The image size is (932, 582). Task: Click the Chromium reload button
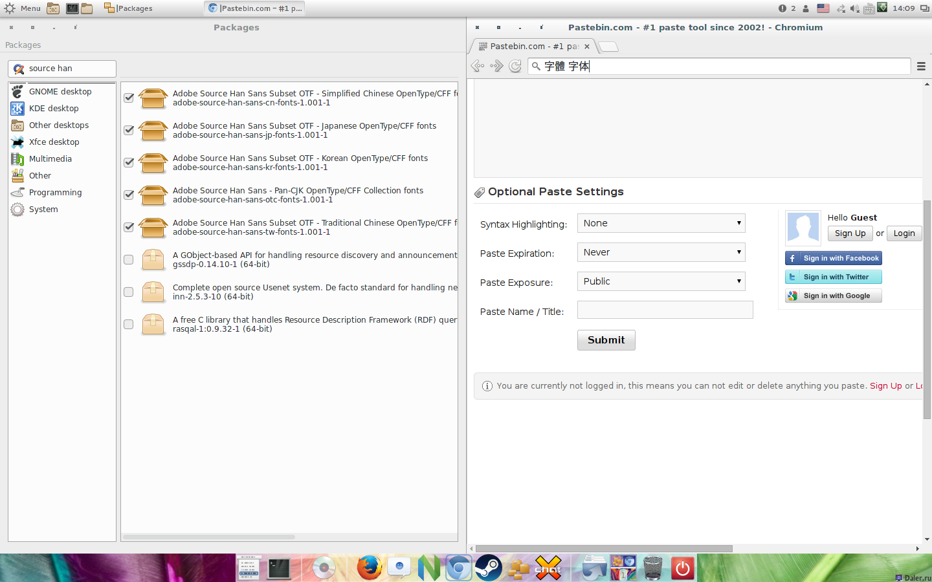click(515, 66)
